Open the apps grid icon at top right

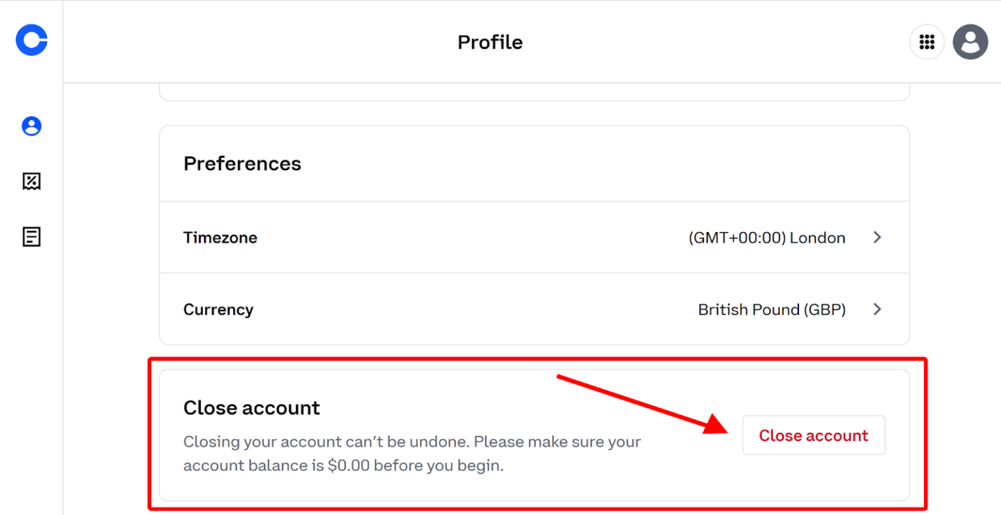[x=927, y=41]
